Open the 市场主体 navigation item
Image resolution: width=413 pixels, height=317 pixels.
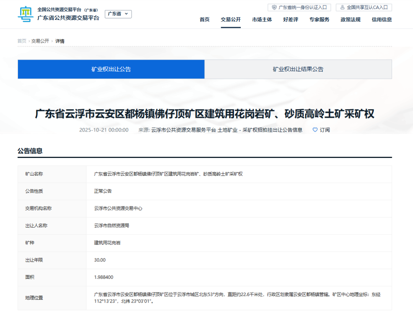coord(262,20)
